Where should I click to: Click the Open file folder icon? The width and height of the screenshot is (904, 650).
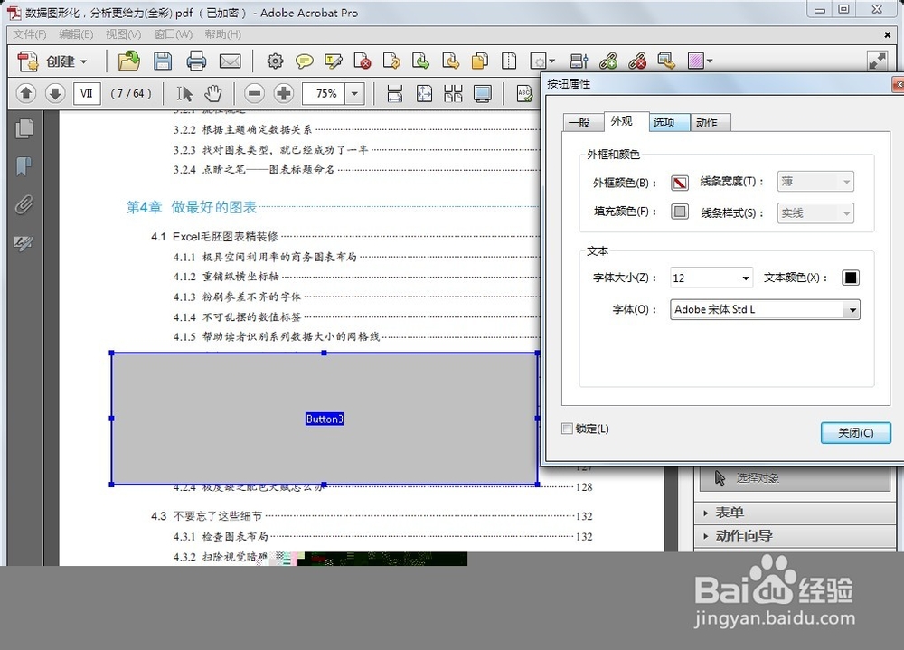tap(128, 61)
